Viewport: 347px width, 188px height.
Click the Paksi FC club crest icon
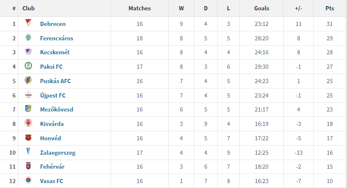28,66
